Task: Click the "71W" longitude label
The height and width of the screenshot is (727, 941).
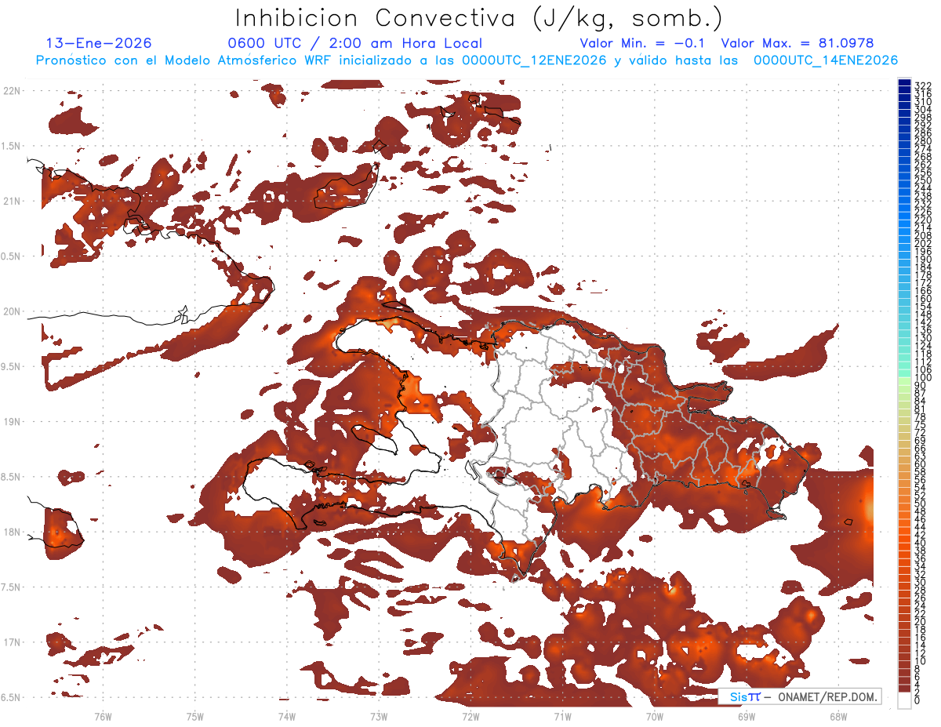Action: click(562, 716)
